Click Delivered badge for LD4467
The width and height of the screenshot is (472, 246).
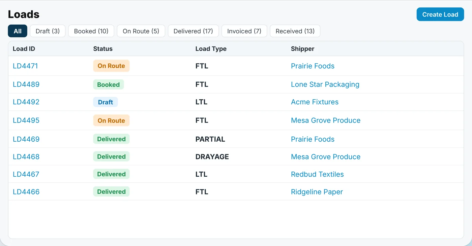111,174
